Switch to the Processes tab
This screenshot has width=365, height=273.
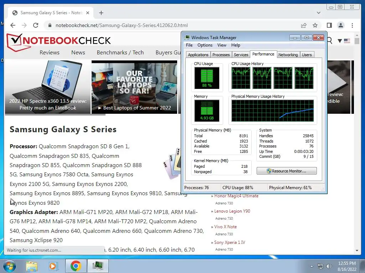coord(221,55)
